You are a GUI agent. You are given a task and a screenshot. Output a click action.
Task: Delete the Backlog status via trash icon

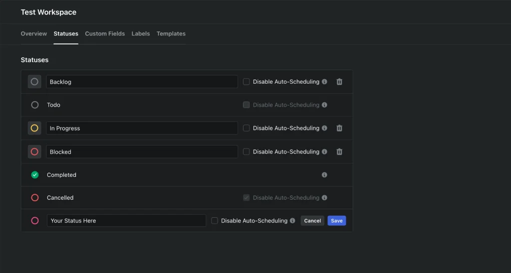339,82
